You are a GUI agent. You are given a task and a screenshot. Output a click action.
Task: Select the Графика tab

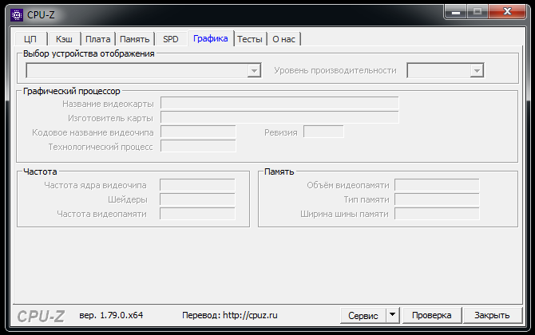[x=211, y=38]
